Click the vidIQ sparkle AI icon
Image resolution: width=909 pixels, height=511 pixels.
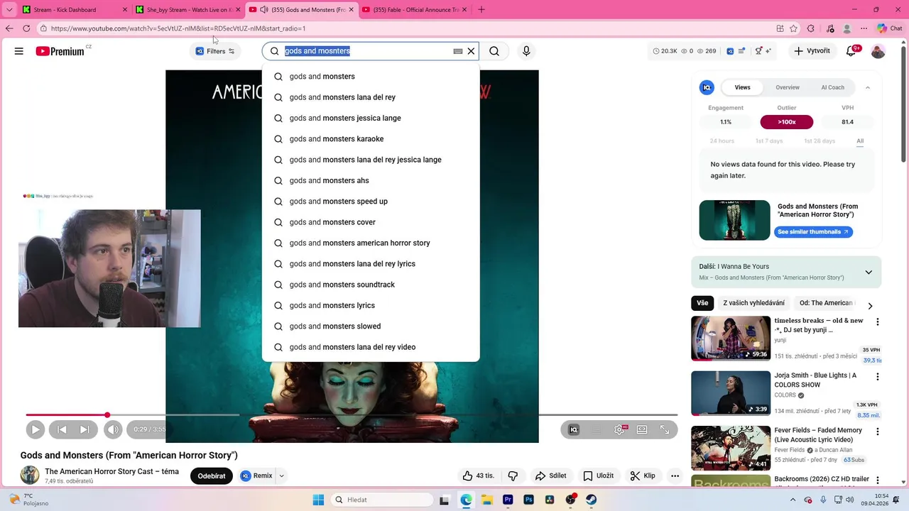769,51
